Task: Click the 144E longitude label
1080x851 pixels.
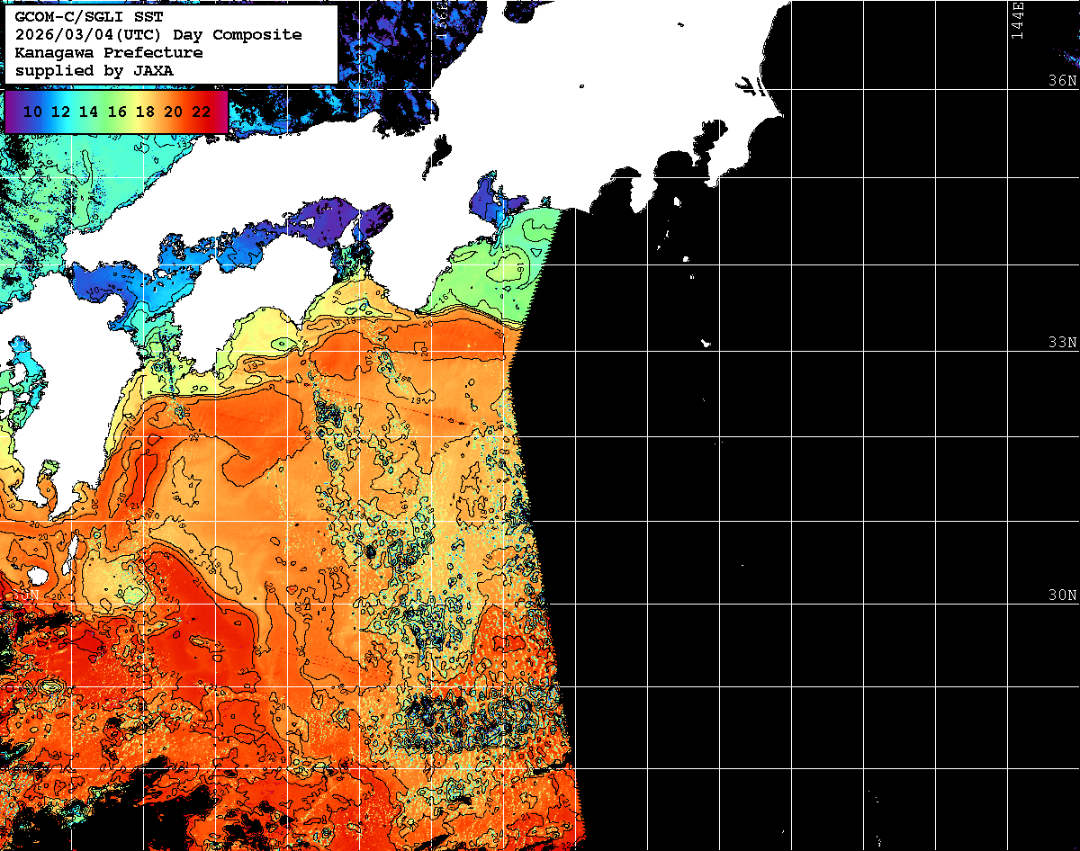Action: coord(1018,20)
